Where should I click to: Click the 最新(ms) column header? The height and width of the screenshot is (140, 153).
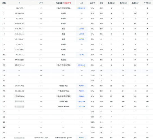pyautogui.click(x=111, y=3)
